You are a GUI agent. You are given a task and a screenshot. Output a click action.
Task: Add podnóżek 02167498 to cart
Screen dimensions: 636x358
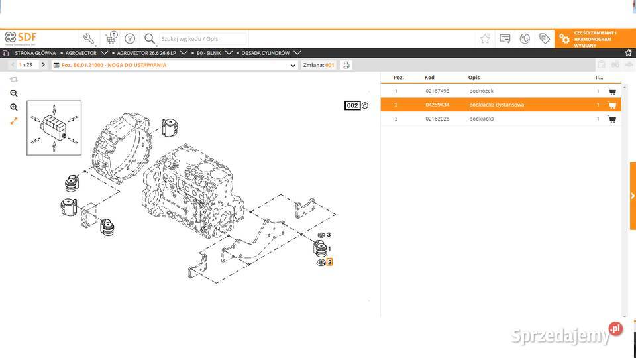(611, 91)
